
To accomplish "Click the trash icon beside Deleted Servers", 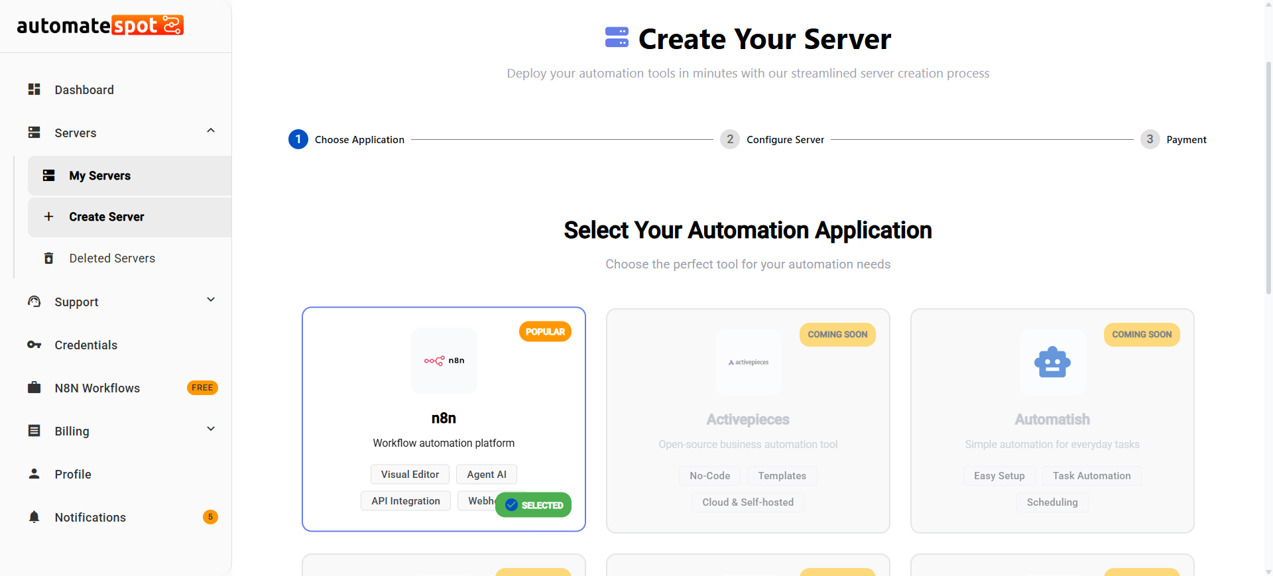I will pyautogui.click(x=49, y=258).
